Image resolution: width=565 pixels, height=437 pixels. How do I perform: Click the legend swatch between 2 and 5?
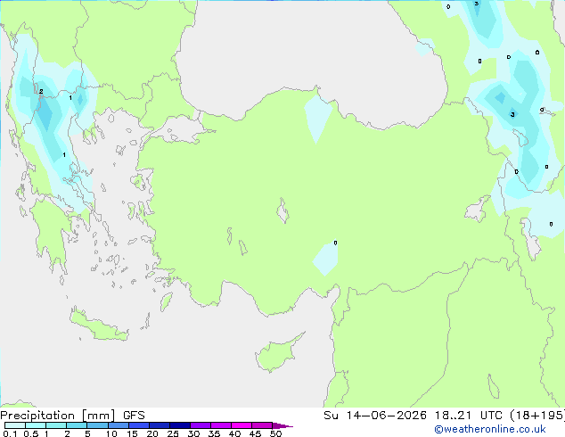[77, 425]
